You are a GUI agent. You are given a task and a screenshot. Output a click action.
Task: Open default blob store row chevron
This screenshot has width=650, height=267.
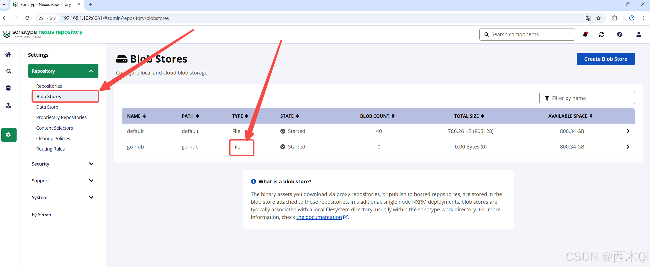628,131
